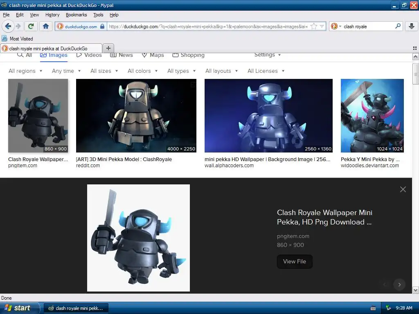Switch to the Shopping search tab

tap(188, 55)
